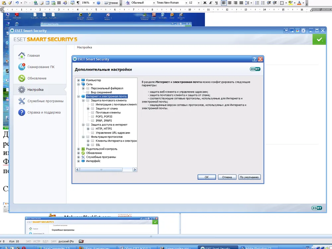Image resolution: width=332 pixels, height=249 pixels.
Task: Click the Сканирование ПК sidebar icon
Action: [x=22, y=67]
